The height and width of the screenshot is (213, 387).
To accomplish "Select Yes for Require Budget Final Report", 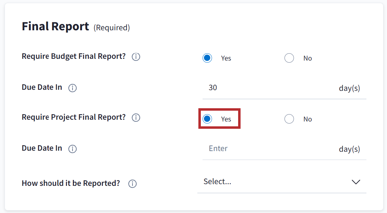I will [x=207, y=58].
